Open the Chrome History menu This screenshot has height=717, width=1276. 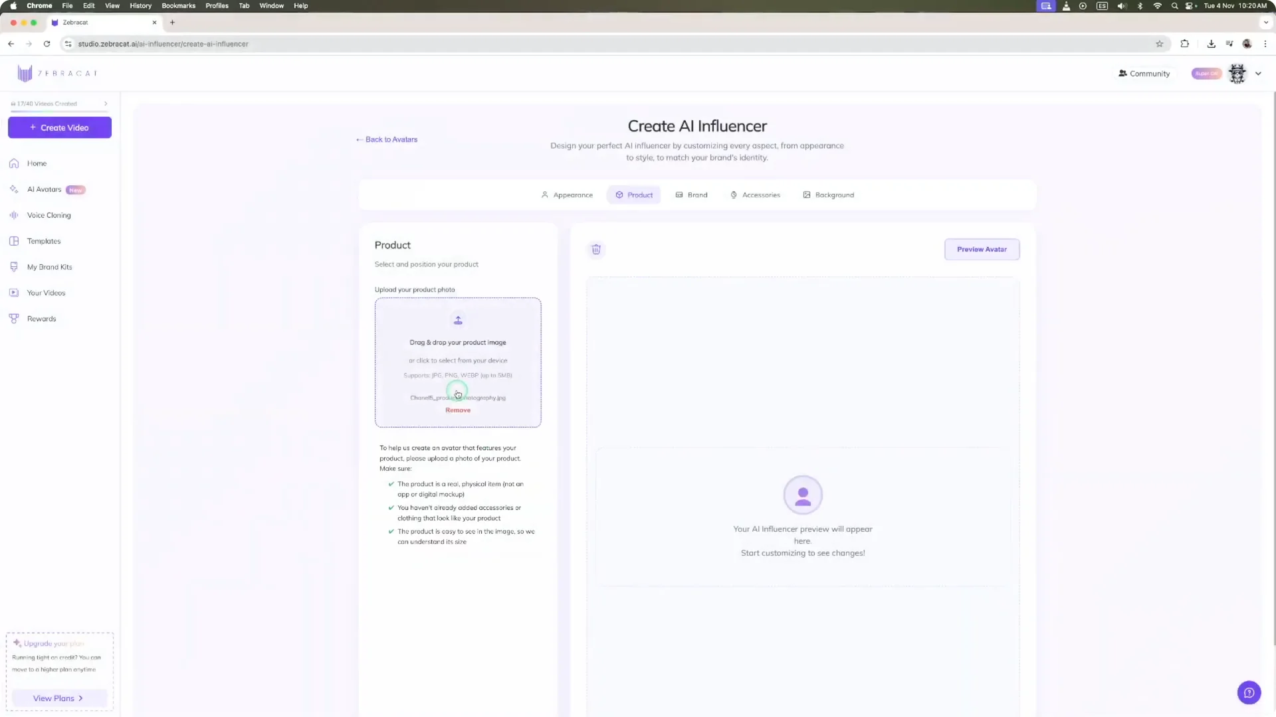[x=140, y=5]
